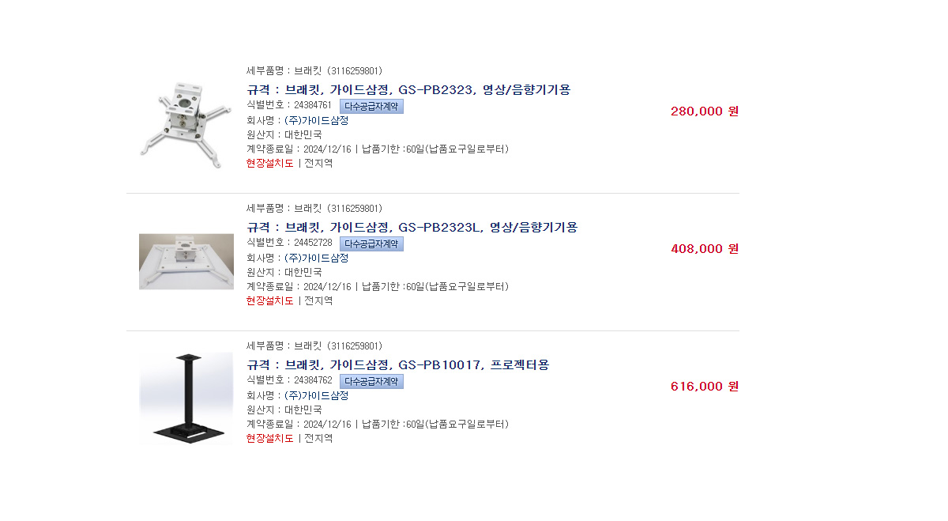Open the black GS-PB10017 projector bracket thumbnail
The height and width of the screenshot is (521, 948).
coord(186,398)
